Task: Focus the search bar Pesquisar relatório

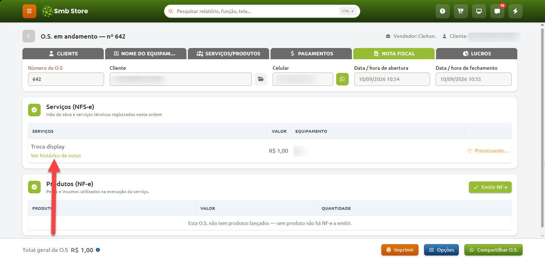Action: (x=262, y=11)
